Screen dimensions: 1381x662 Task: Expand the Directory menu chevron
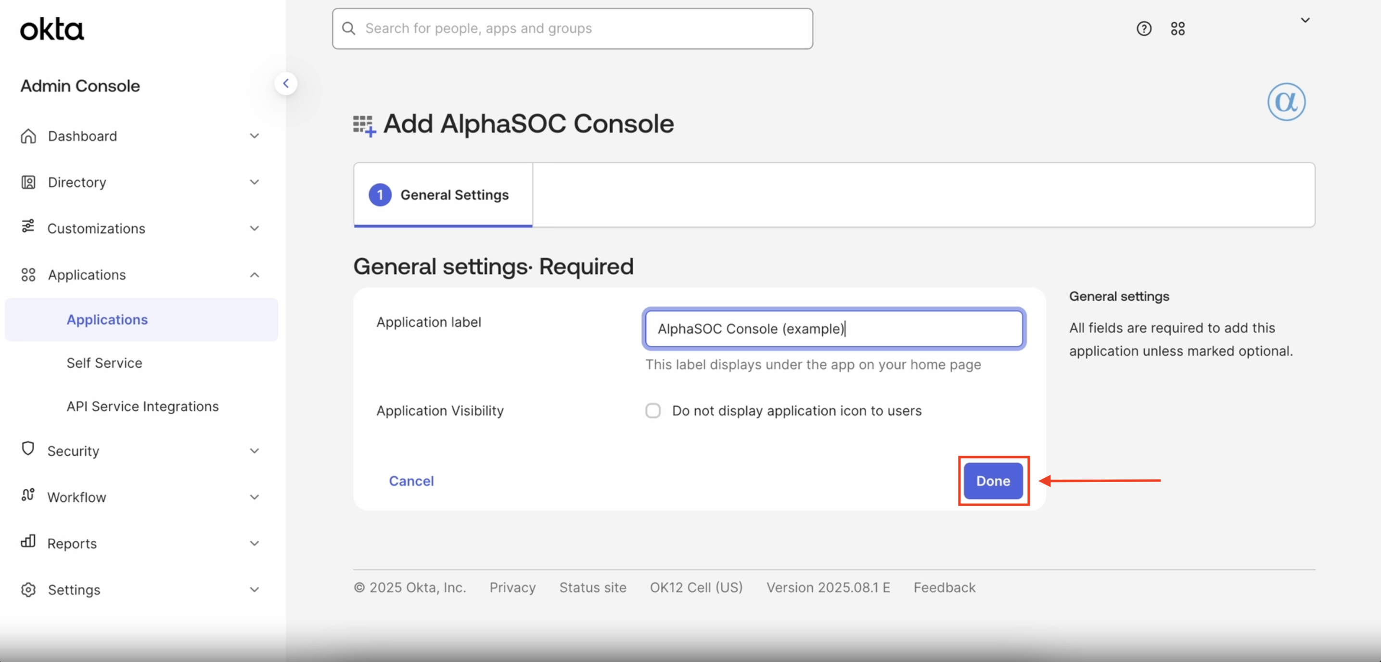coord(255,182)
